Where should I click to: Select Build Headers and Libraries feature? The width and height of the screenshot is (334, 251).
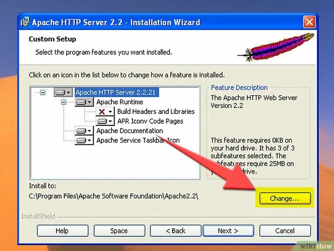(x=156, y=111)
